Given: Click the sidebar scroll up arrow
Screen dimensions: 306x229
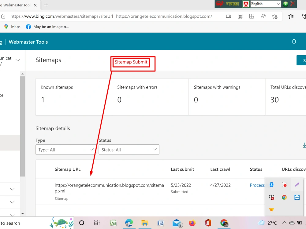Looking at the screenshot, I should click(22, 74).
